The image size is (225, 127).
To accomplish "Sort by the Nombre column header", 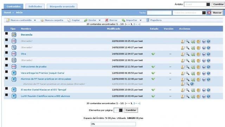I will (26, 29).
